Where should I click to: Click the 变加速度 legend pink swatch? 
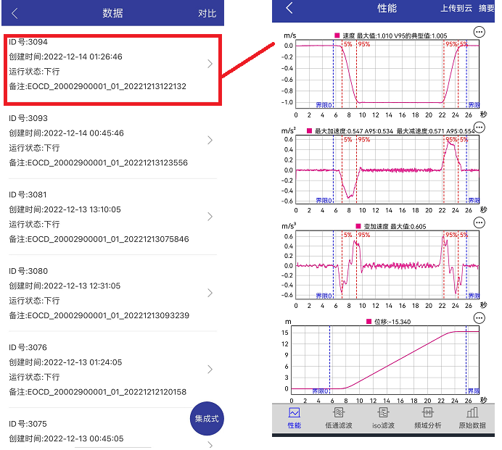click(x=358, y=226)
